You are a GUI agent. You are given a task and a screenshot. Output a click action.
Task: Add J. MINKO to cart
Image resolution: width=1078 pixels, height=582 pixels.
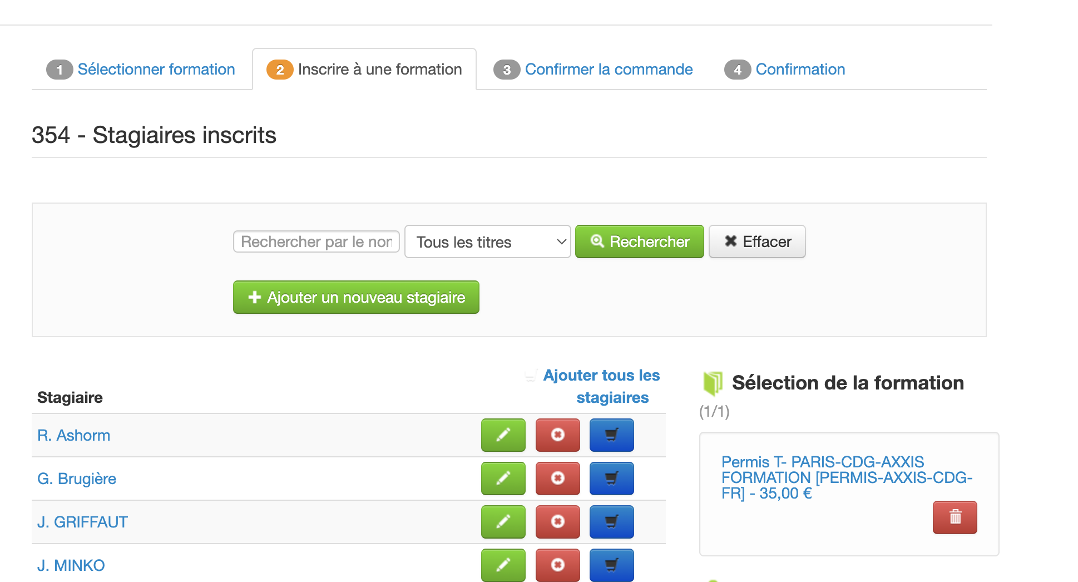[611, 565]
